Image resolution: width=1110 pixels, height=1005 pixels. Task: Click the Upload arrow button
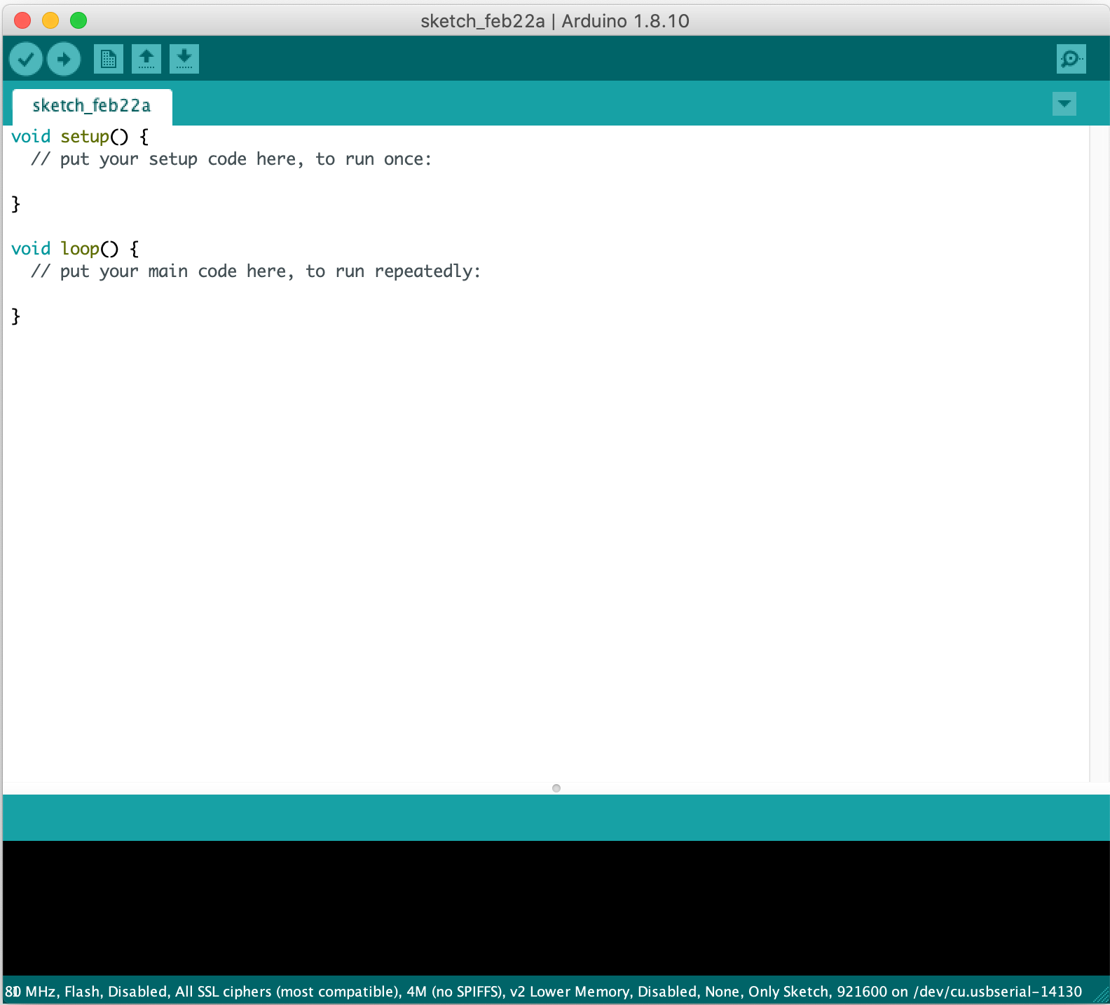point(64,59)
